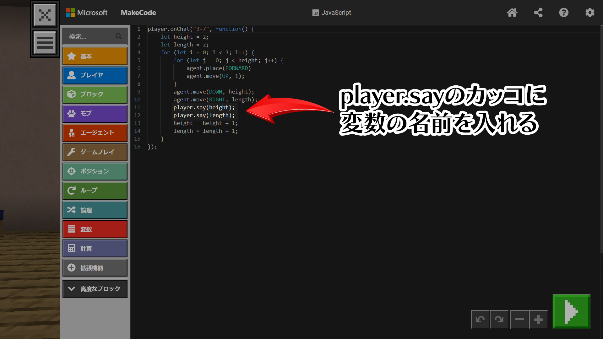Zoom in with the plus button
Screen dimensions: 603x339
pyautogui.click(x=538, y=320)
